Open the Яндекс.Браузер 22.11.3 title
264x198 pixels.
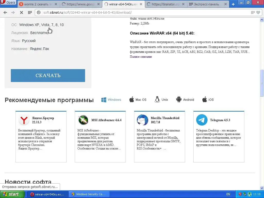point(43,120)
